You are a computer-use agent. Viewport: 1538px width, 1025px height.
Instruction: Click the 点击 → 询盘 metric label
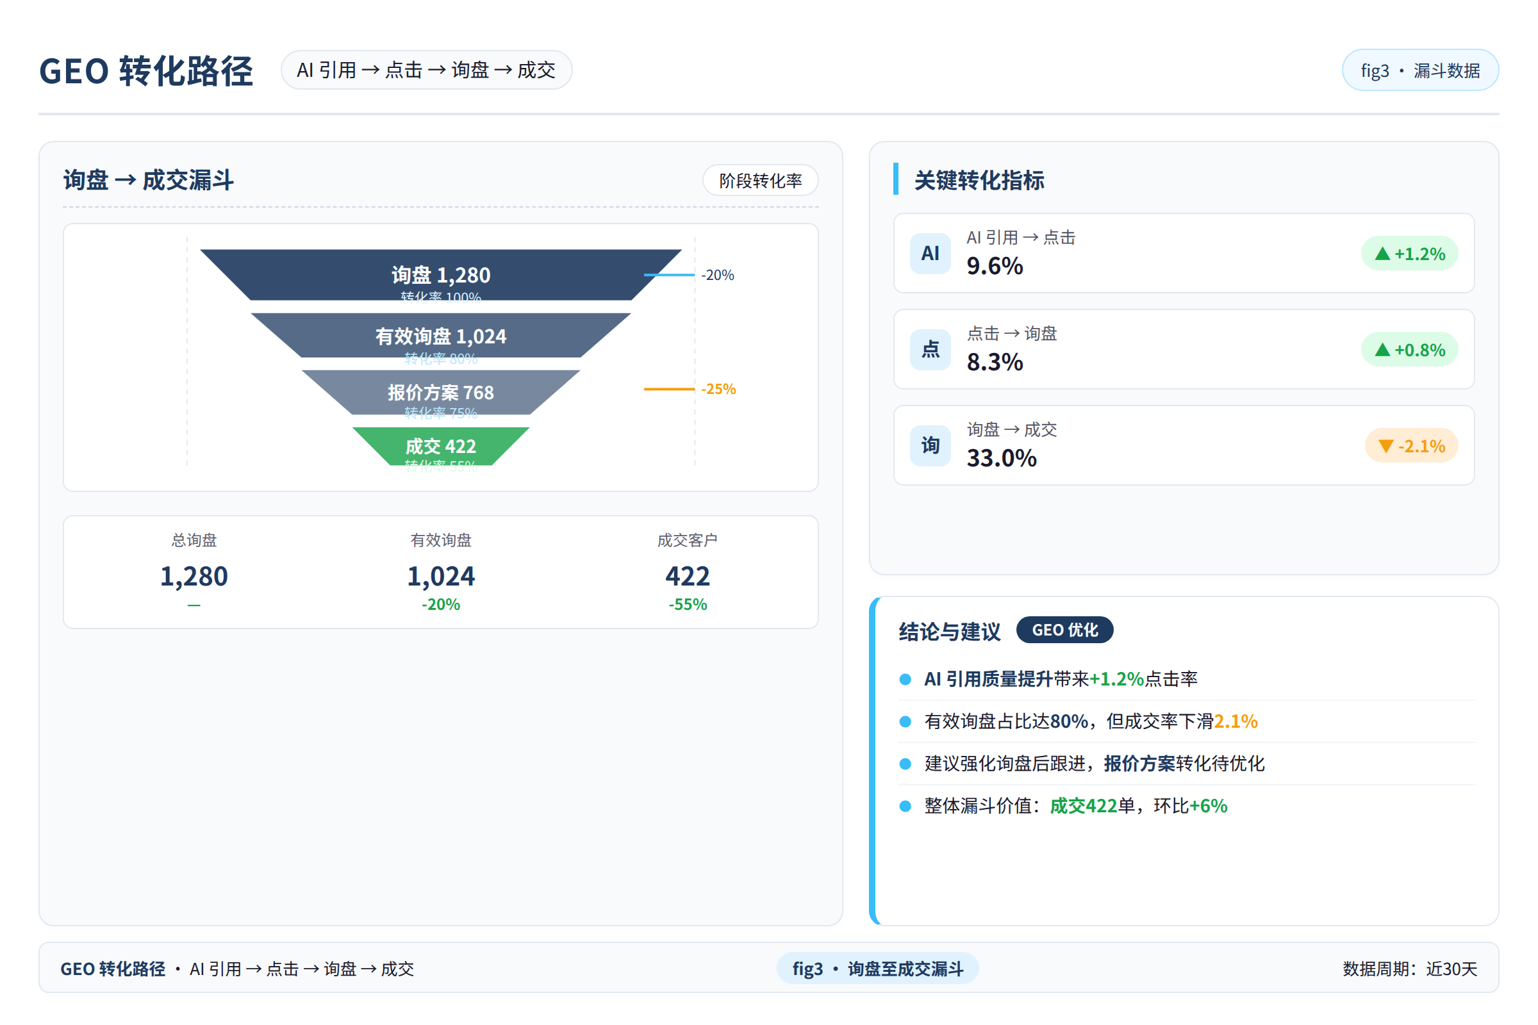(1012, 333)
